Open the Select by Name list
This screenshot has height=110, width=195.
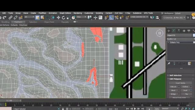(x=42, y=18)
